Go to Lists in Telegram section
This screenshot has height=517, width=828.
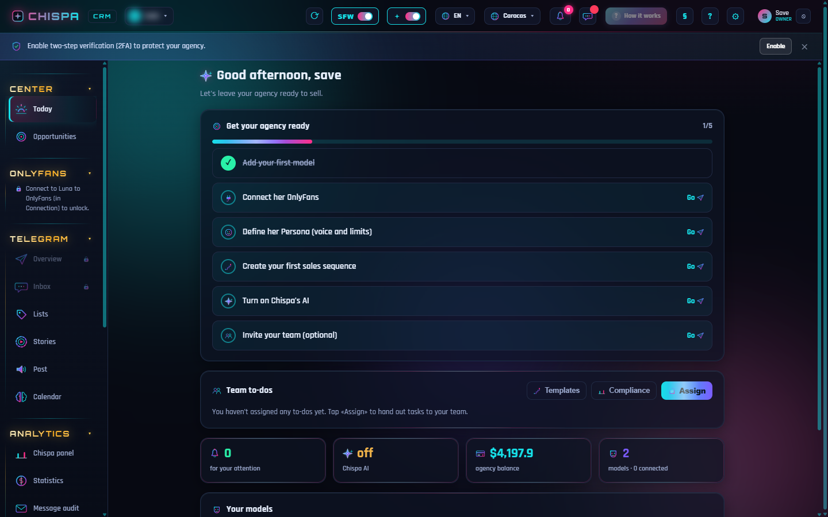[53, 314]
